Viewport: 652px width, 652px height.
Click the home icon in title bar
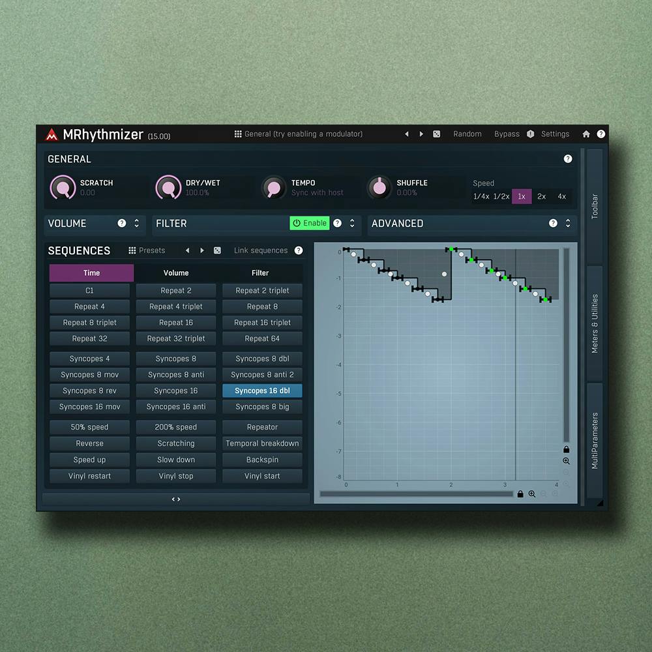586,134
